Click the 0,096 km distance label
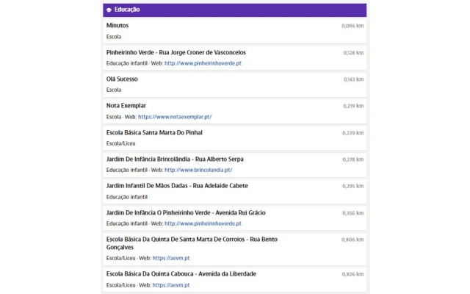Screen dimensions: 470x294 click(x=352, y=26)
